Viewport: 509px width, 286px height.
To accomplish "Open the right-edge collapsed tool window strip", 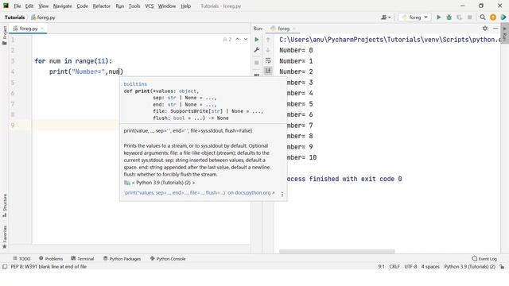I will 504,33.
